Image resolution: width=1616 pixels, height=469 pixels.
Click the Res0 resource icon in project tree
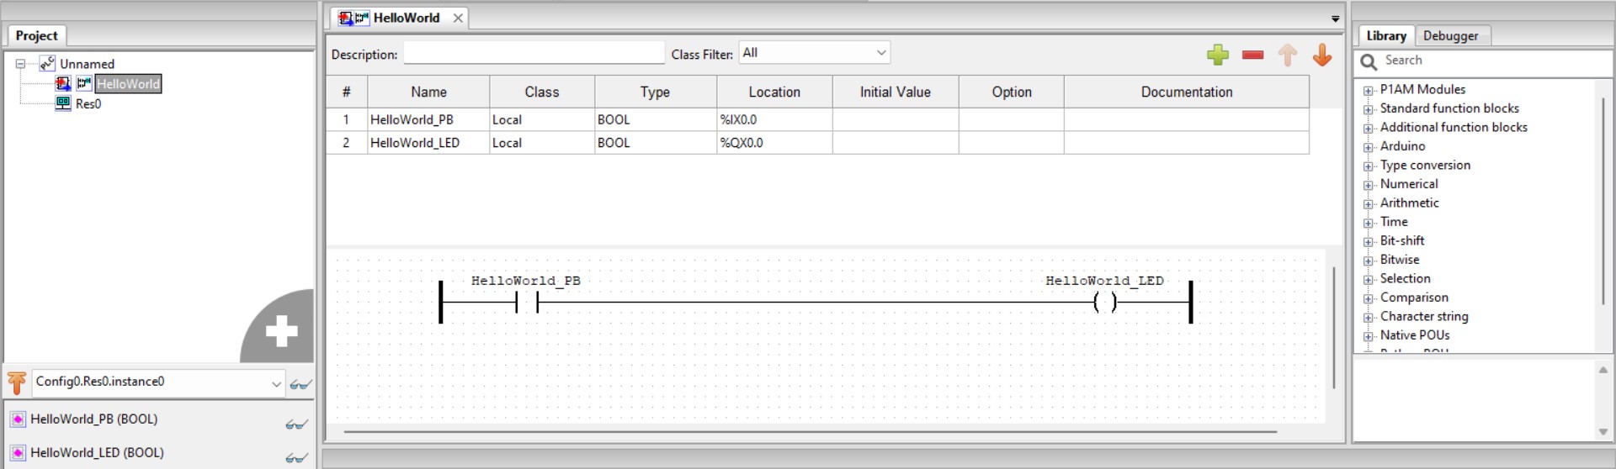pyautogui.click(x=63, y=103)
